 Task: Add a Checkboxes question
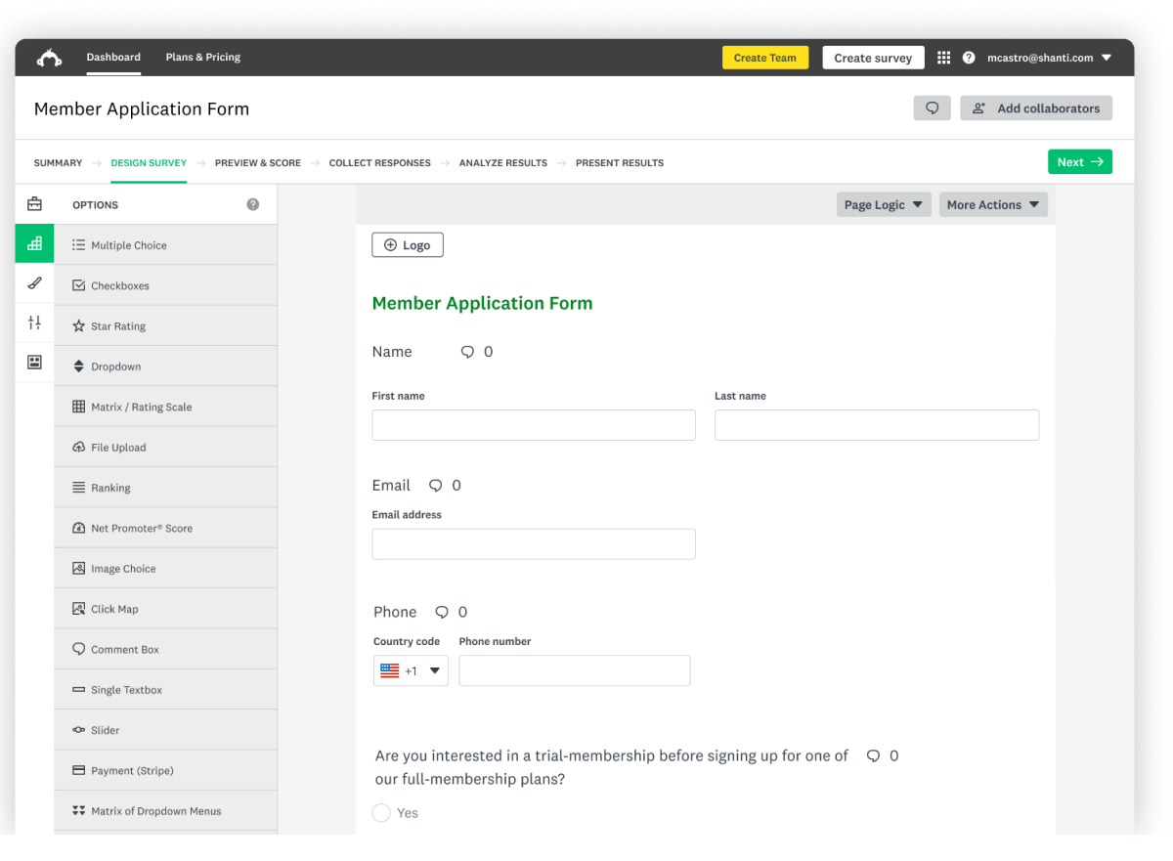tap(165, 285)
